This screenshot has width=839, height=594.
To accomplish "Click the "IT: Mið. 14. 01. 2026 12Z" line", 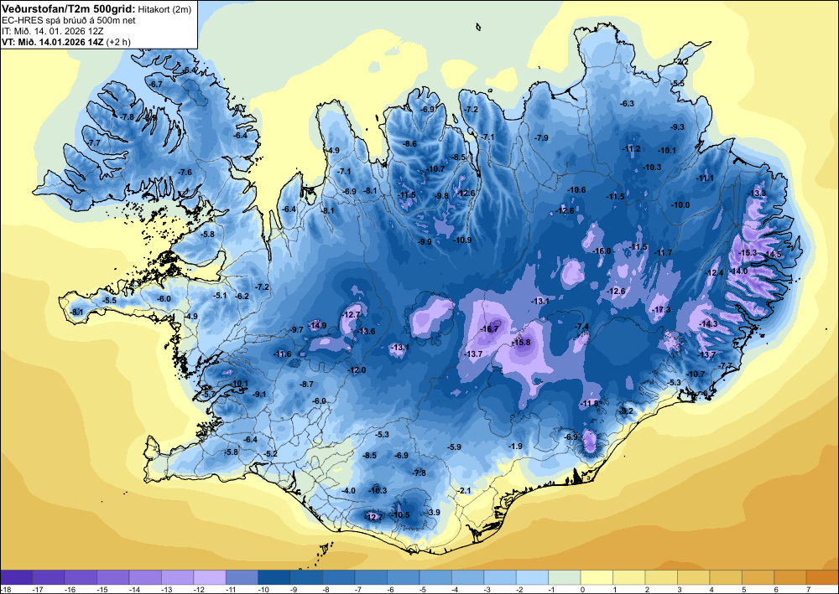I will [53, 31].
